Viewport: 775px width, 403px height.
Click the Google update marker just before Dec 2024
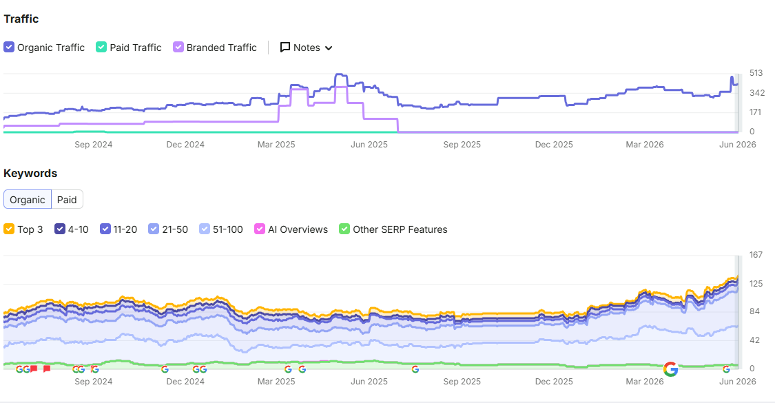click(x=165, y=369)
